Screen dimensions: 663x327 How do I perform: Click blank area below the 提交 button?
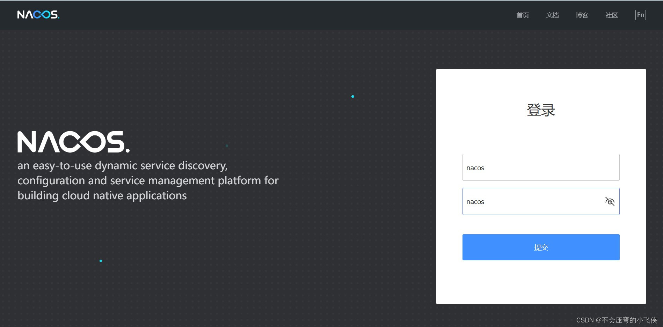pyautogui.click(x=541, y=282)
